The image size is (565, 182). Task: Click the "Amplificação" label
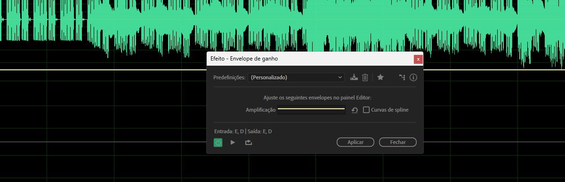tap(260, 110)
